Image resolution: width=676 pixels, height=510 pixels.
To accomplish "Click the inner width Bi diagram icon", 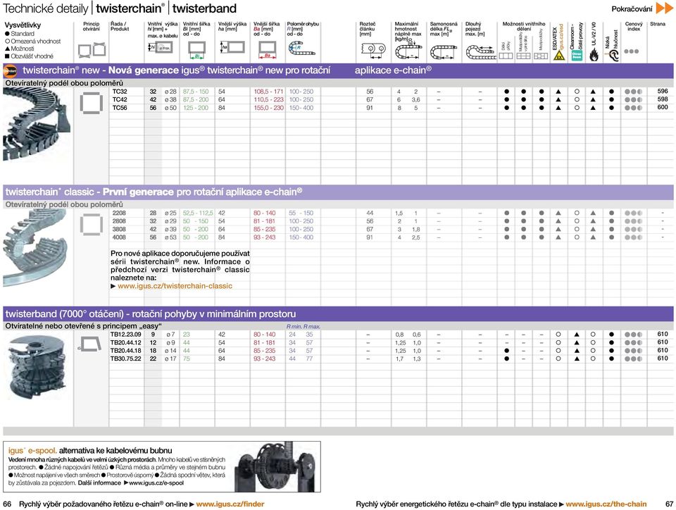I will coord(196,49).
